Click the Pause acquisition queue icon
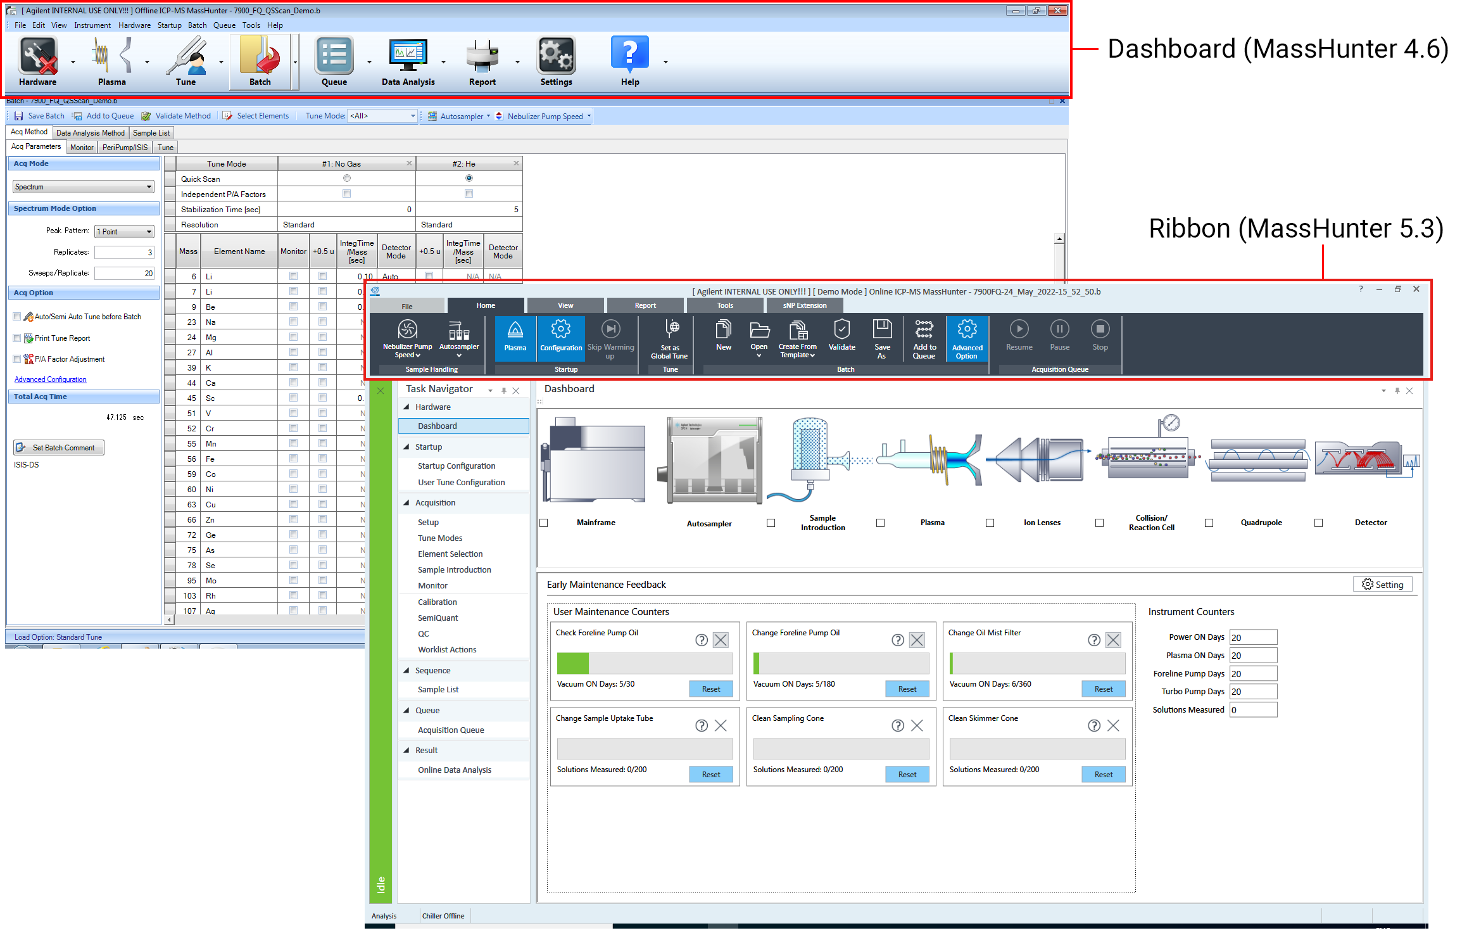Image resolution: width=1474 pixels, height=940 pixels. pyautogui.click(x=1060, y=336)
